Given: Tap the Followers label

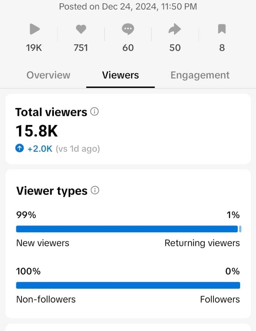Looking at the screenshot, I should (x=220, y=299).
